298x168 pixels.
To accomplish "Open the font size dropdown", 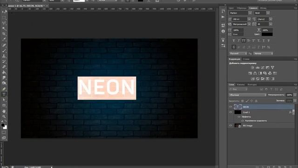I will coord(249,19).
